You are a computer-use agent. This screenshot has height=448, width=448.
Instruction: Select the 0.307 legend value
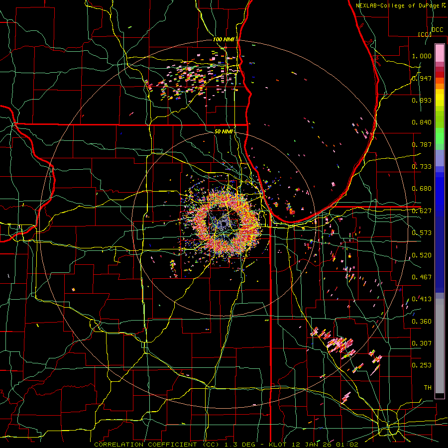click(422, 343)
